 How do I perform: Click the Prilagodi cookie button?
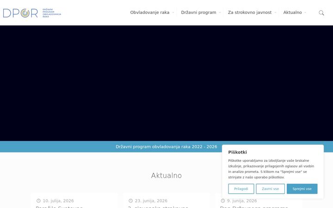[x=241, y=189]
